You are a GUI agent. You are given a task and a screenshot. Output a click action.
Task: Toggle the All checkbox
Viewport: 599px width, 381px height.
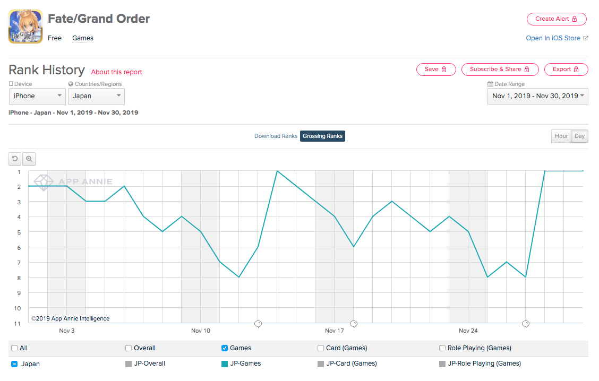tap(14, 348)
